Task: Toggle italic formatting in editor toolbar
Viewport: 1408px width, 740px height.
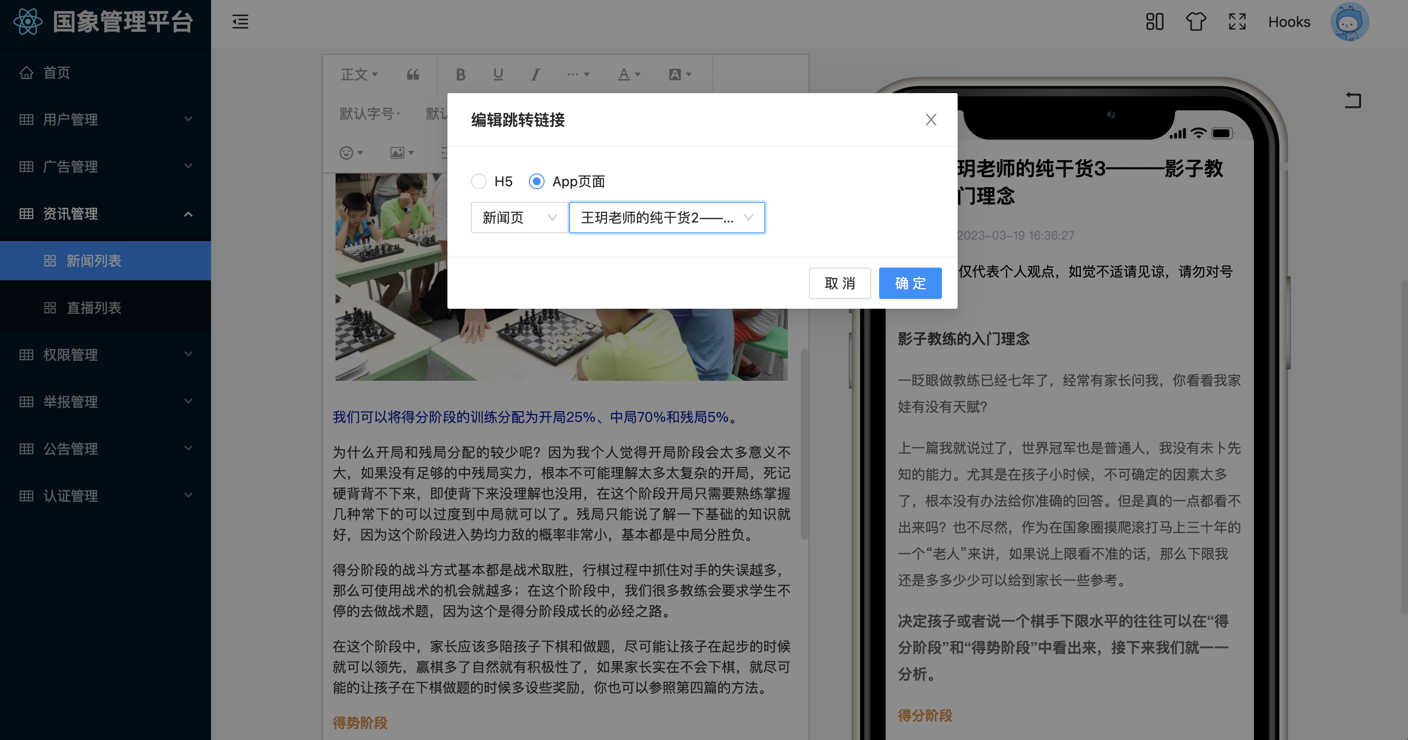Action: point(535,74)
